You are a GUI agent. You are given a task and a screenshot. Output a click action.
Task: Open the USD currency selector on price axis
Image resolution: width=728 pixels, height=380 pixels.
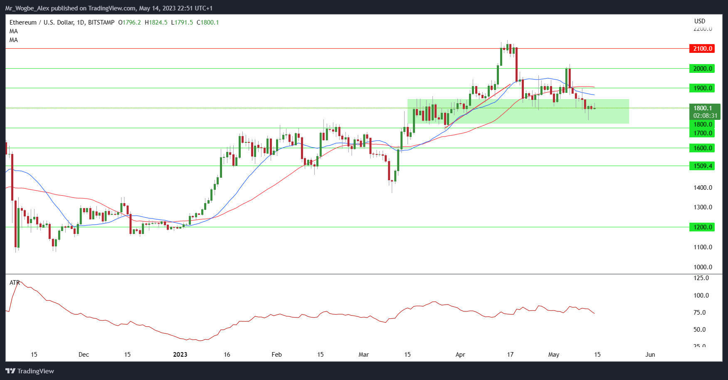[699, 21]
